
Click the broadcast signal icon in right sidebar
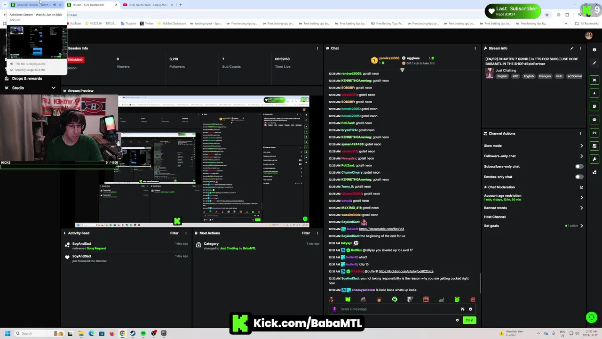[594, 133]
